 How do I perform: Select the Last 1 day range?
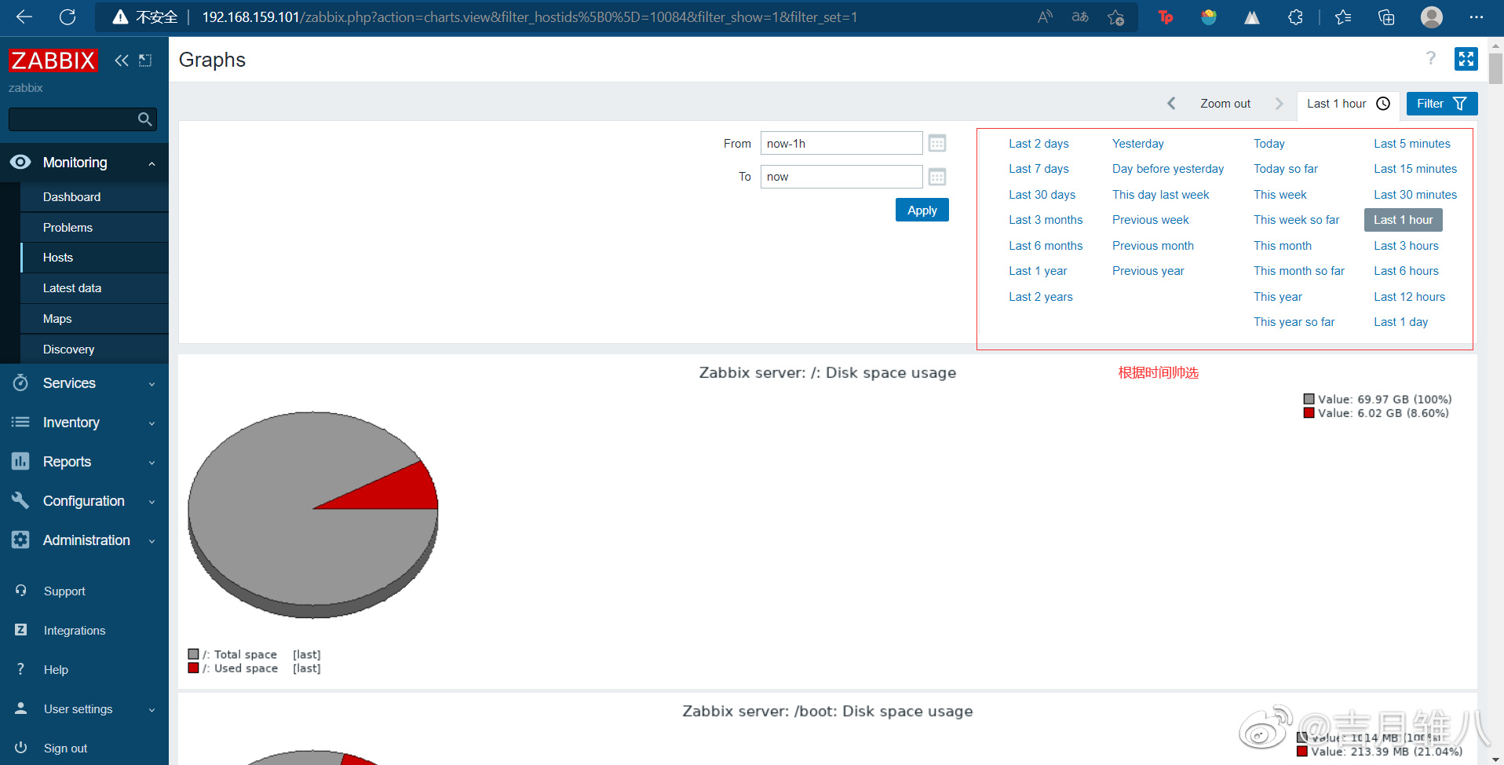pos(1401,322)
